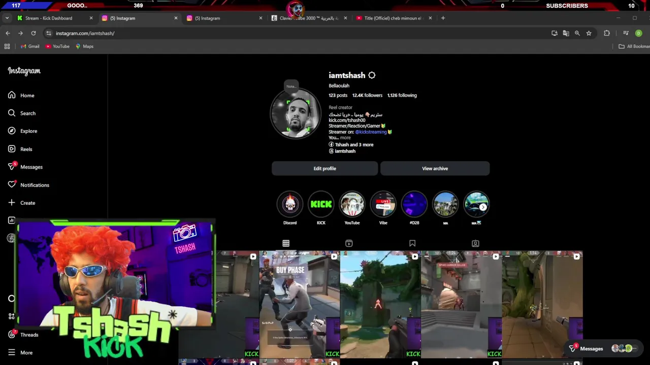
Task: Go back in browser history
Action: 8,33
